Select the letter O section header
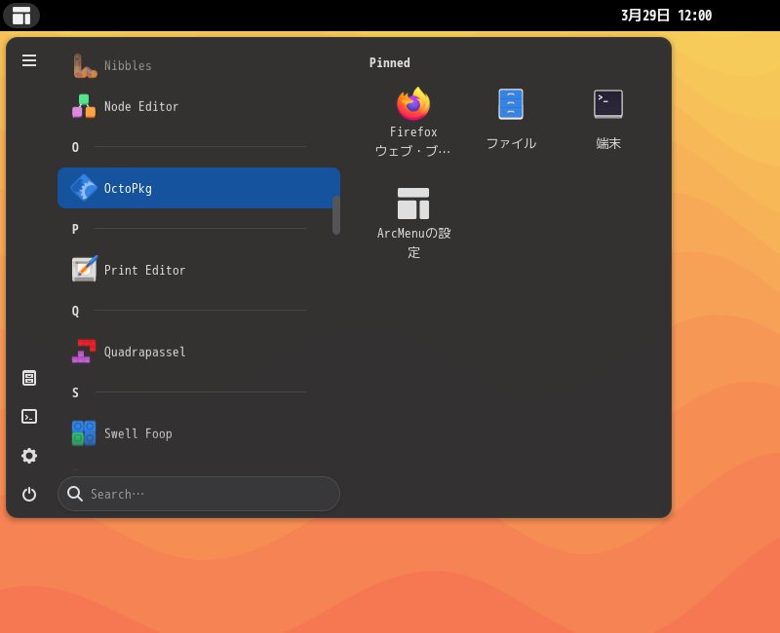780x633 pixels. coord(75,147)
